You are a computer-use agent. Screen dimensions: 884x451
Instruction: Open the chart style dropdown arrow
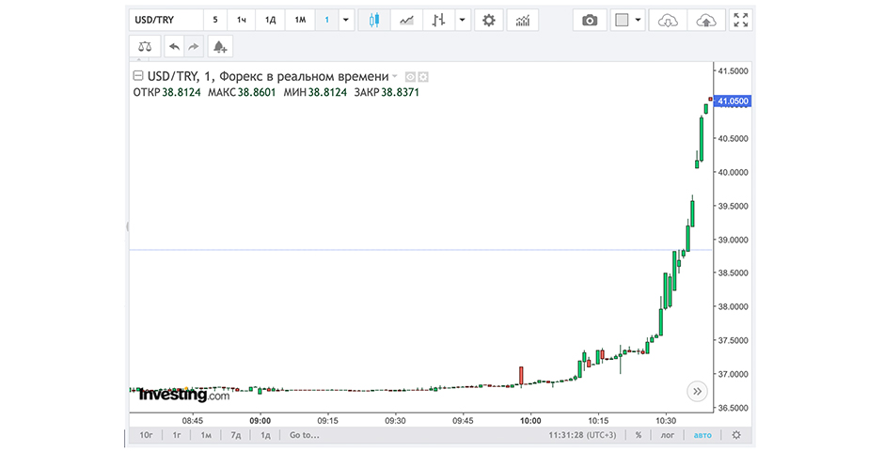[463, 21]
